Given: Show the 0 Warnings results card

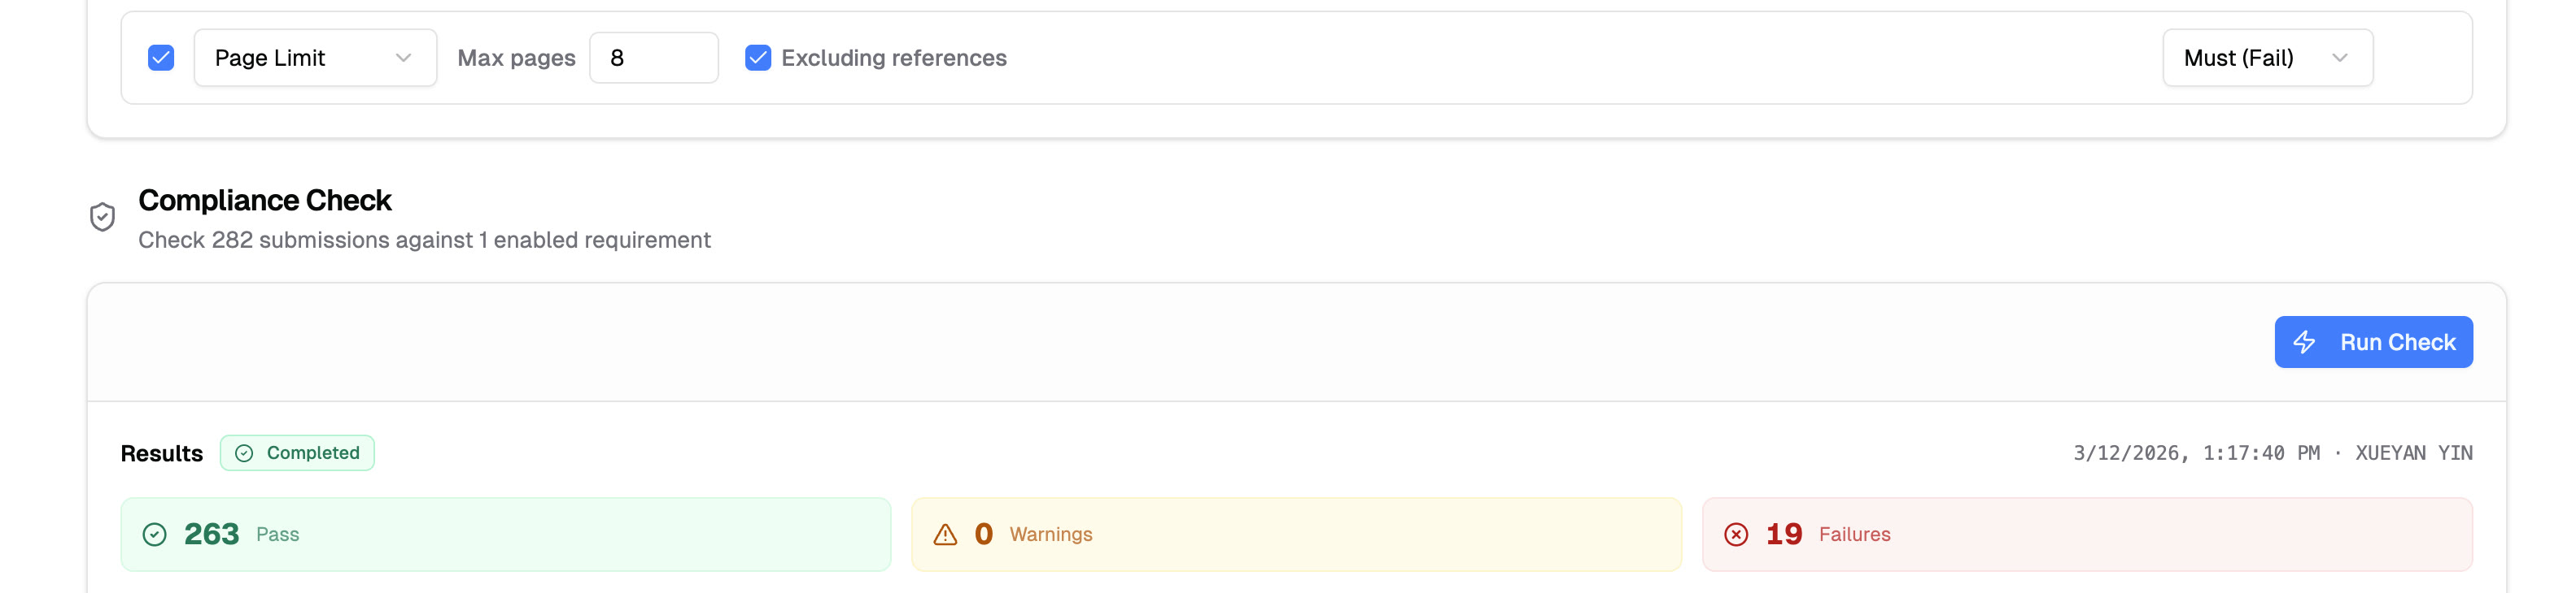Looking at the screenshot, I should pos(1296,534).
